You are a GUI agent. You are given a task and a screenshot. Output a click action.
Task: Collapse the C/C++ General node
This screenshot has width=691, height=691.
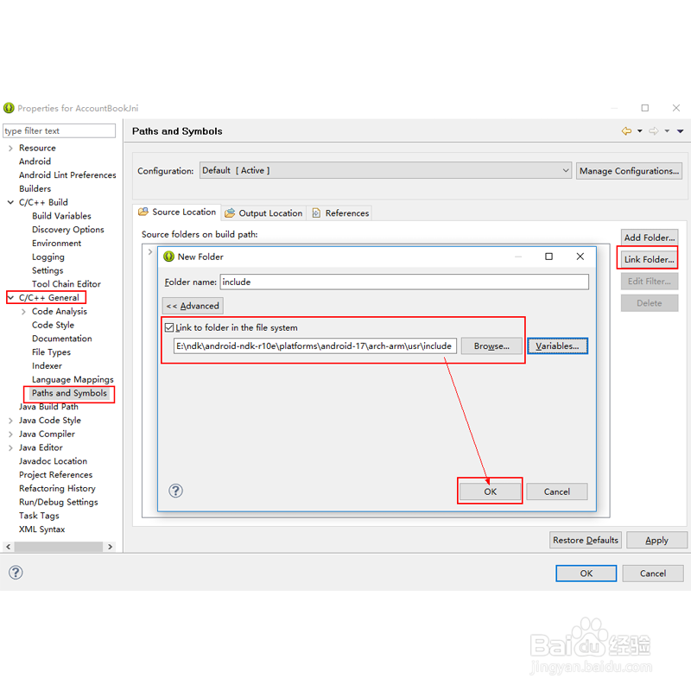10,297
